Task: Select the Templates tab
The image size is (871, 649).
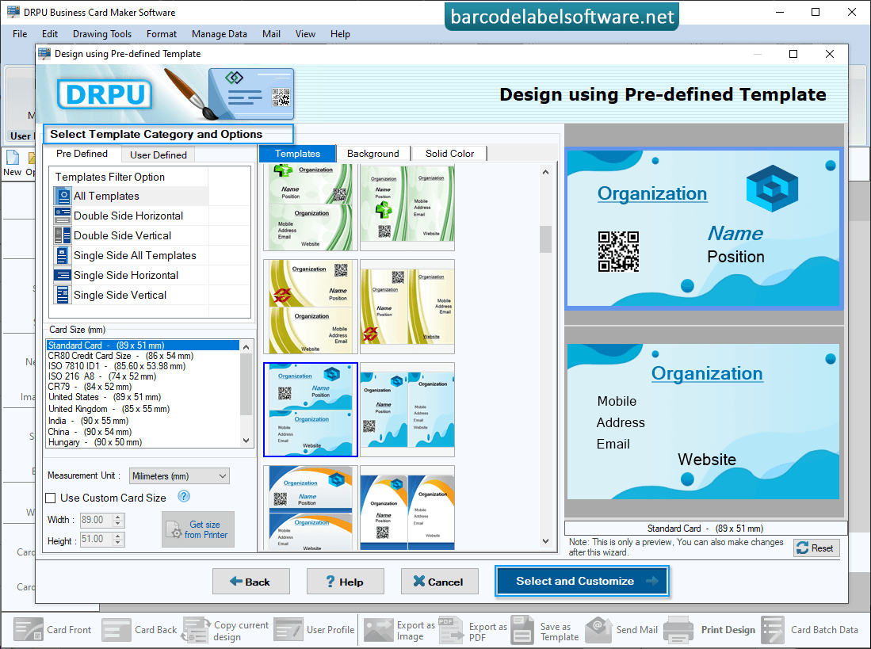Action: pyautogui.click(x=297, y=154)
